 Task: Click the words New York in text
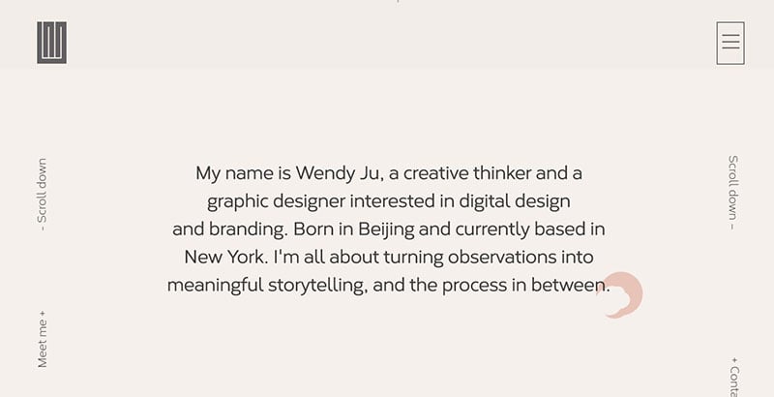[226, 258]
